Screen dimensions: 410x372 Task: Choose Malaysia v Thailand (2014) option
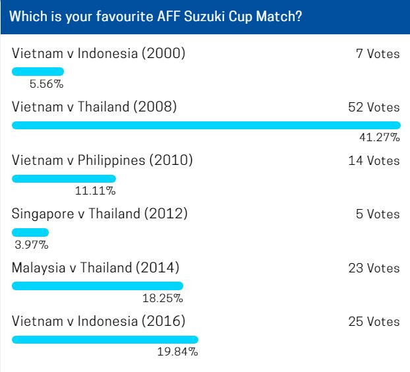(96, 268)
